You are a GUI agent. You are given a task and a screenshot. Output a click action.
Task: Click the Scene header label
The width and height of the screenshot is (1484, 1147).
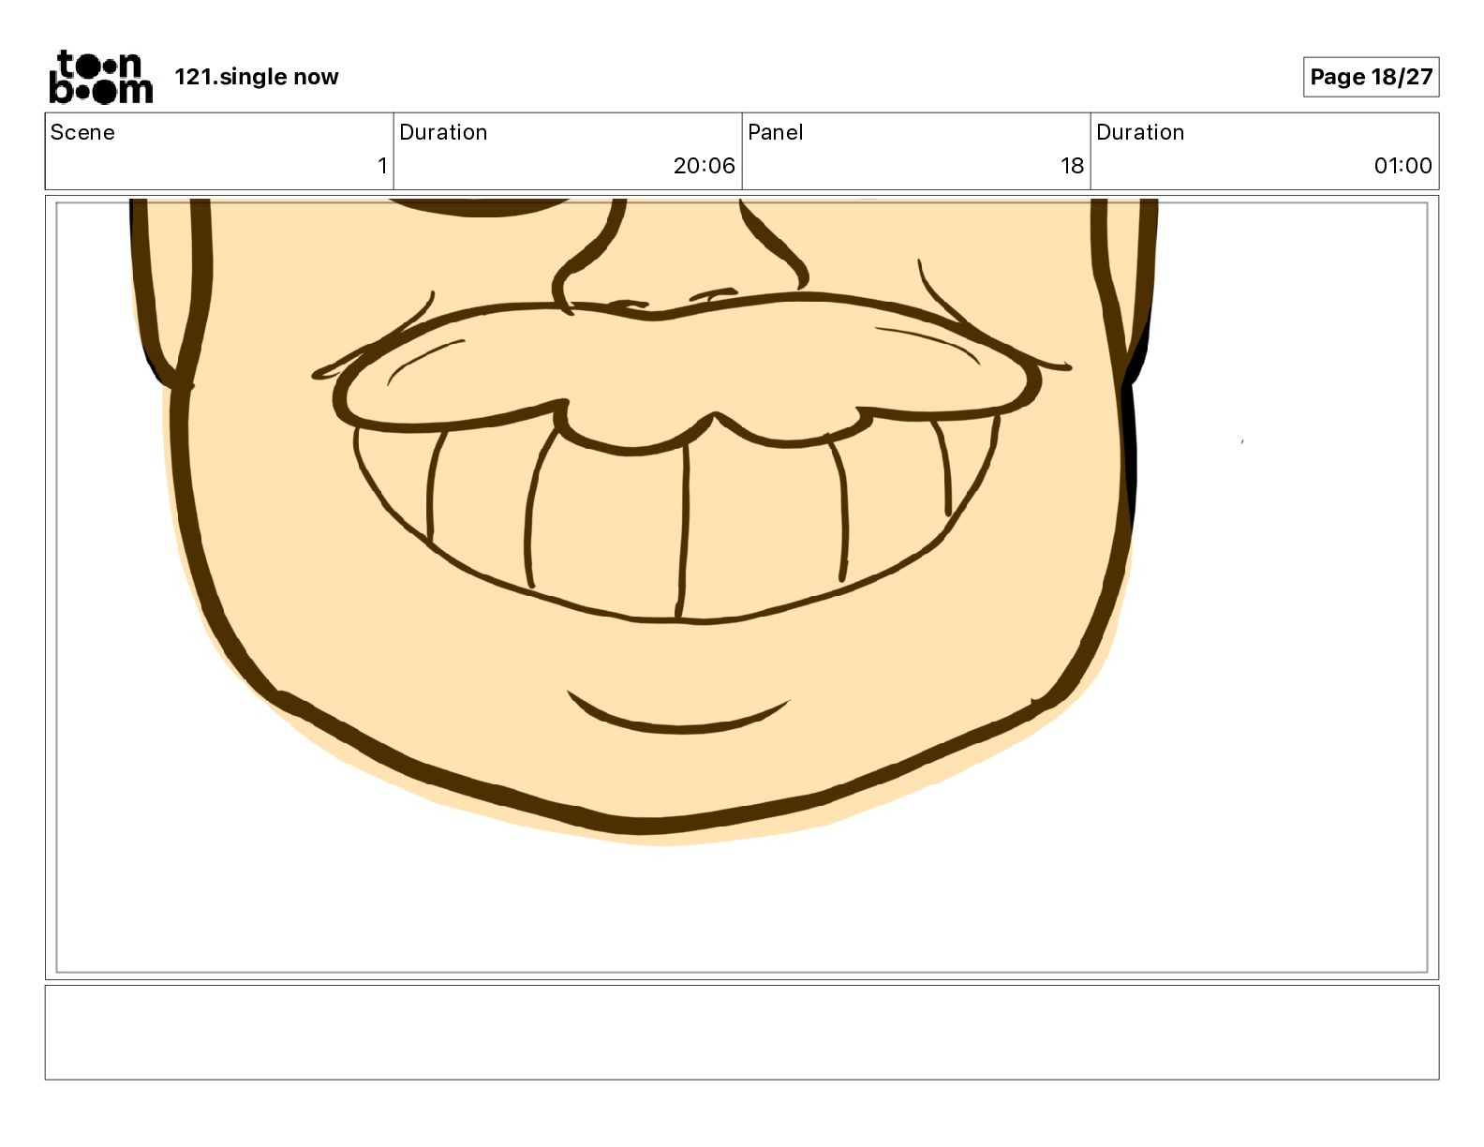tap(82, 132)
